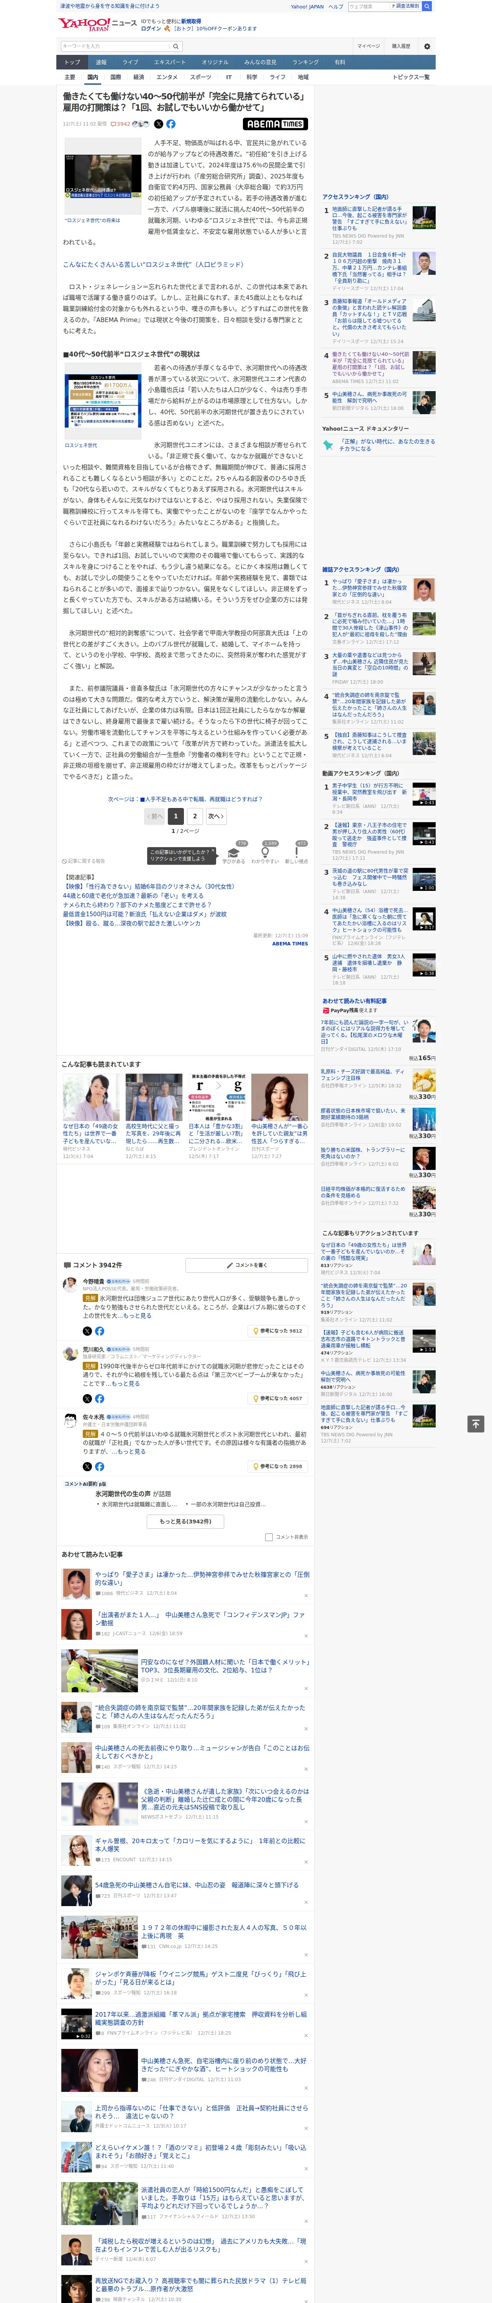Click the keyword search magnifier icon

tap(176, 46)
